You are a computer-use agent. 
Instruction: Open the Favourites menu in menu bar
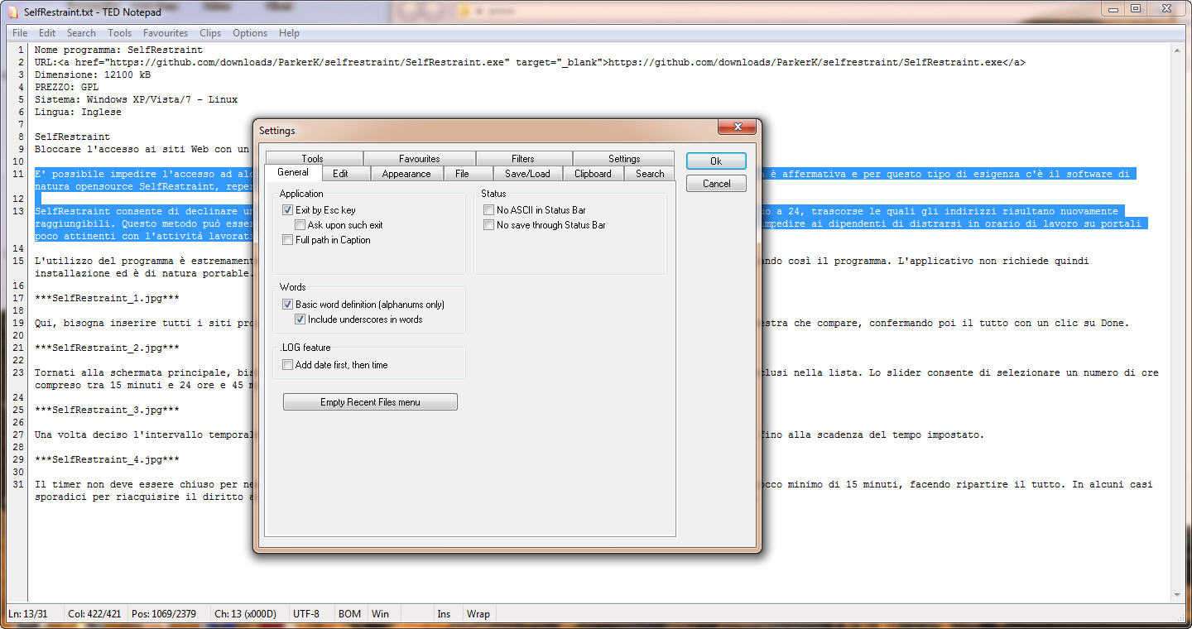pyautogui.click(x=165, y=33)
